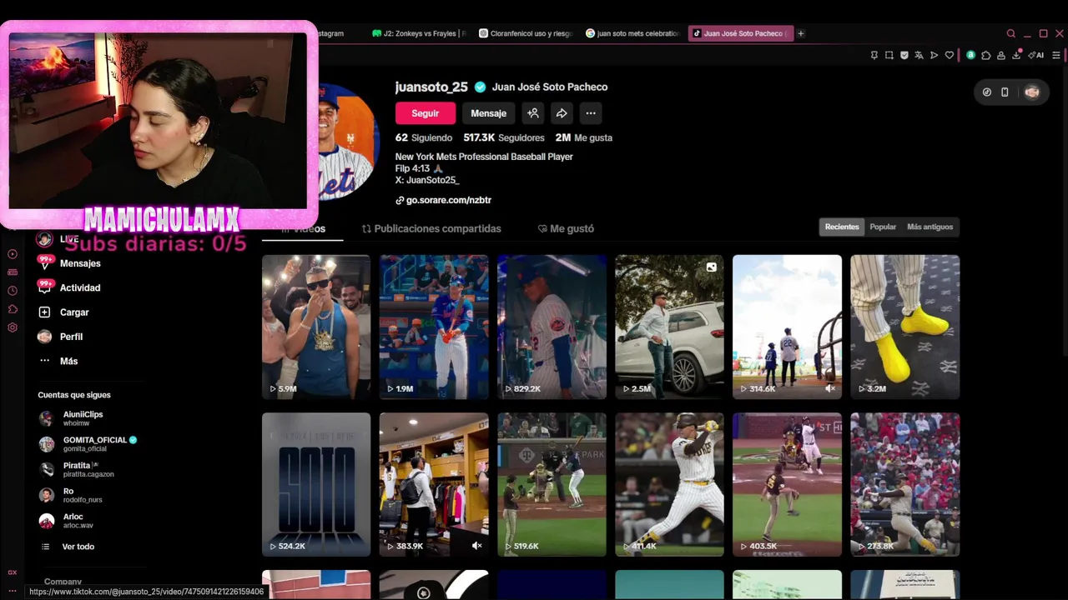Image resolution: width=1068 pixels, height=600 pixels.
Task: Open the settings gear in the browser sidebar
Action: pos(12,327)
